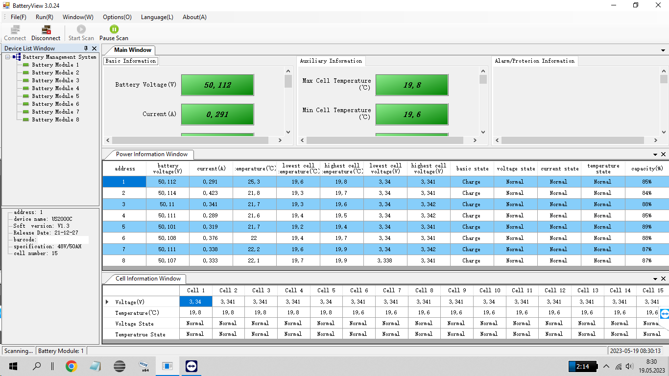The height and width of the screenshot is (376, 669).
Task: Open TeamViewer from the taskbar
Action: (191, 366)
